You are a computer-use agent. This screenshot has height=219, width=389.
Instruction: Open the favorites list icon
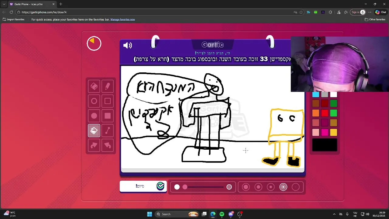point(346,12)
